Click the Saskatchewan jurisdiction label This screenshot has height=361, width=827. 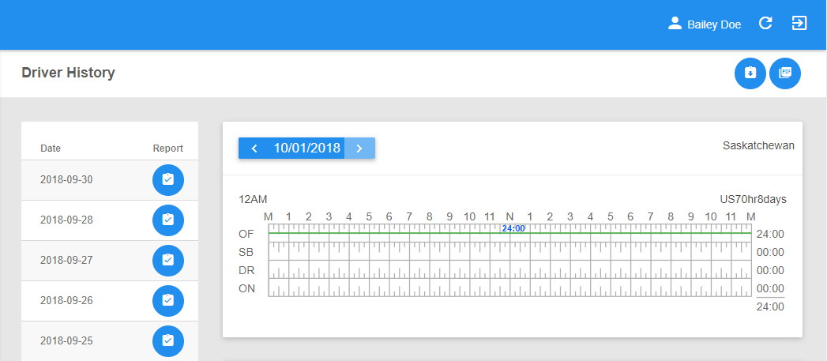pyautogui.click(x=758, y=145)
